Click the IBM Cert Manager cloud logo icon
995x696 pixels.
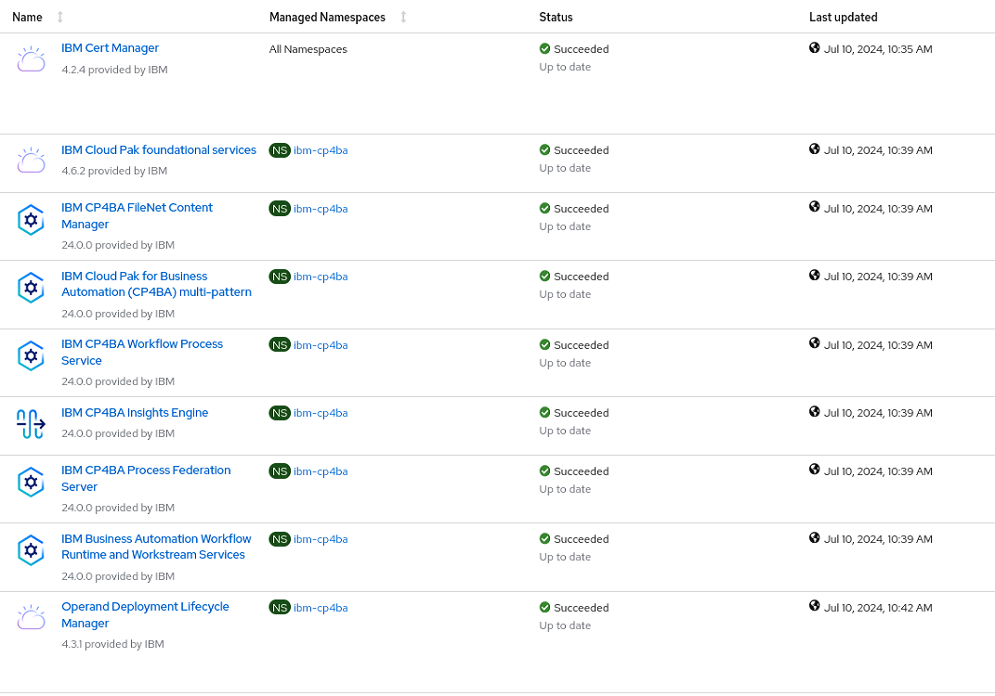pyautogui.click(x=31, y=59)
